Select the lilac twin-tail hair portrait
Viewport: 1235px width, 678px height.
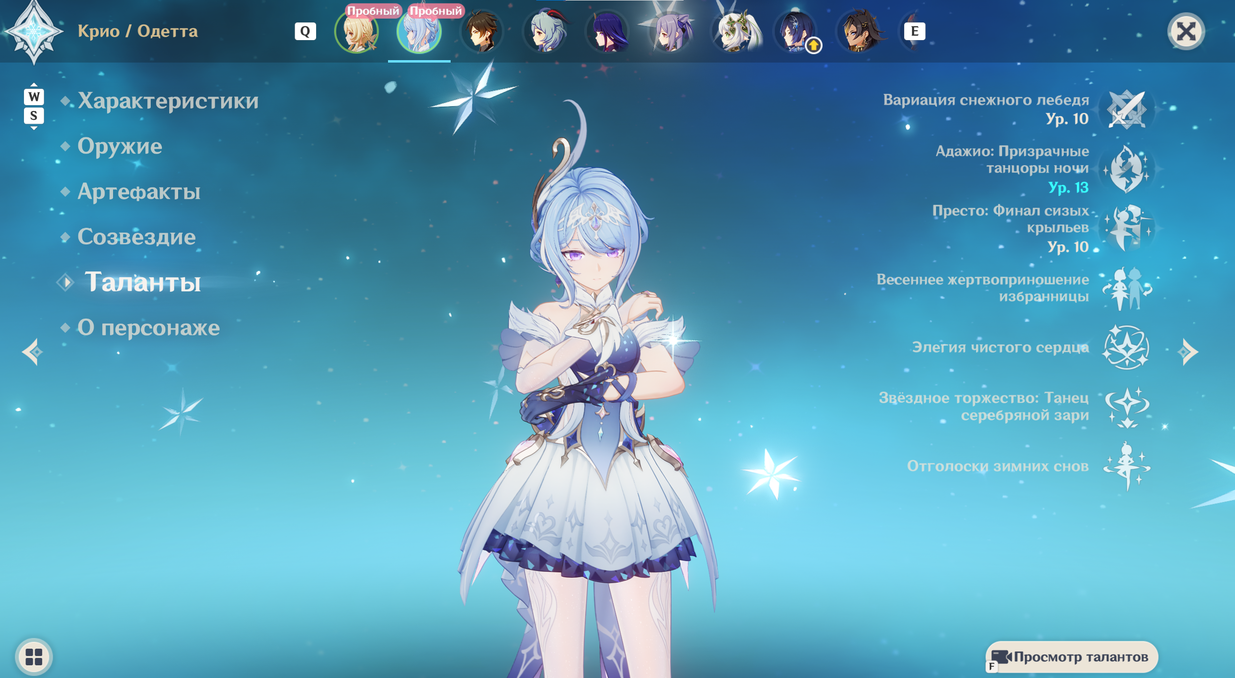(x=671, y=31)
